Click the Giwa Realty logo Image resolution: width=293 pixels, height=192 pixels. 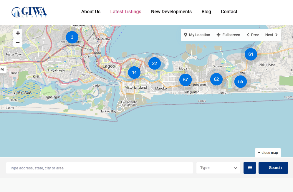pyautogui.click(x=29, y=12)
